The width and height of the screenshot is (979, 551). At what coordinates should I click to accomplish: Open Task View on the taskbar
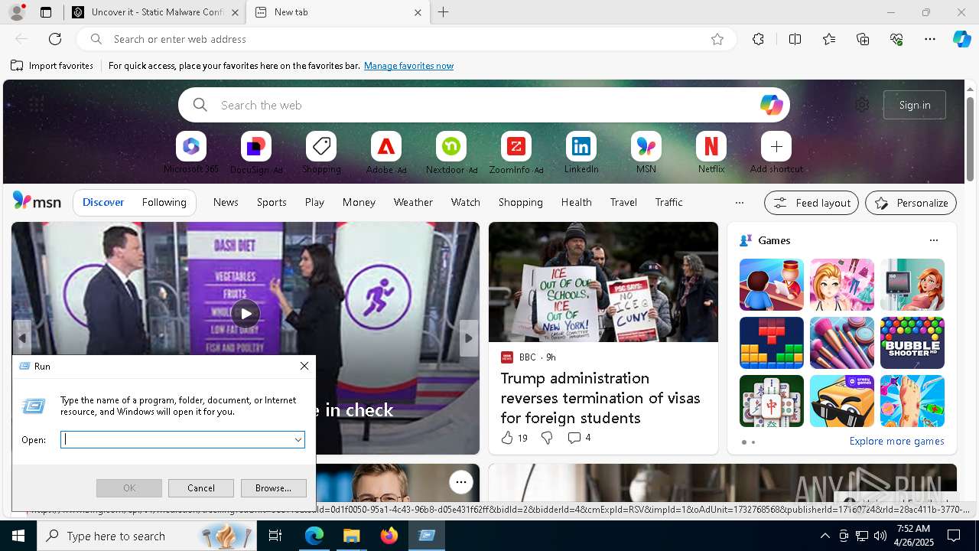(275, 536)
